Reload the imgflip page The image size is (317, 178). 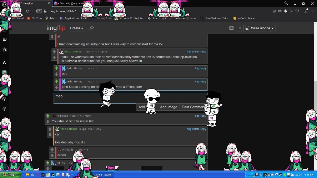pyautogui.click(x=28, y=11)
